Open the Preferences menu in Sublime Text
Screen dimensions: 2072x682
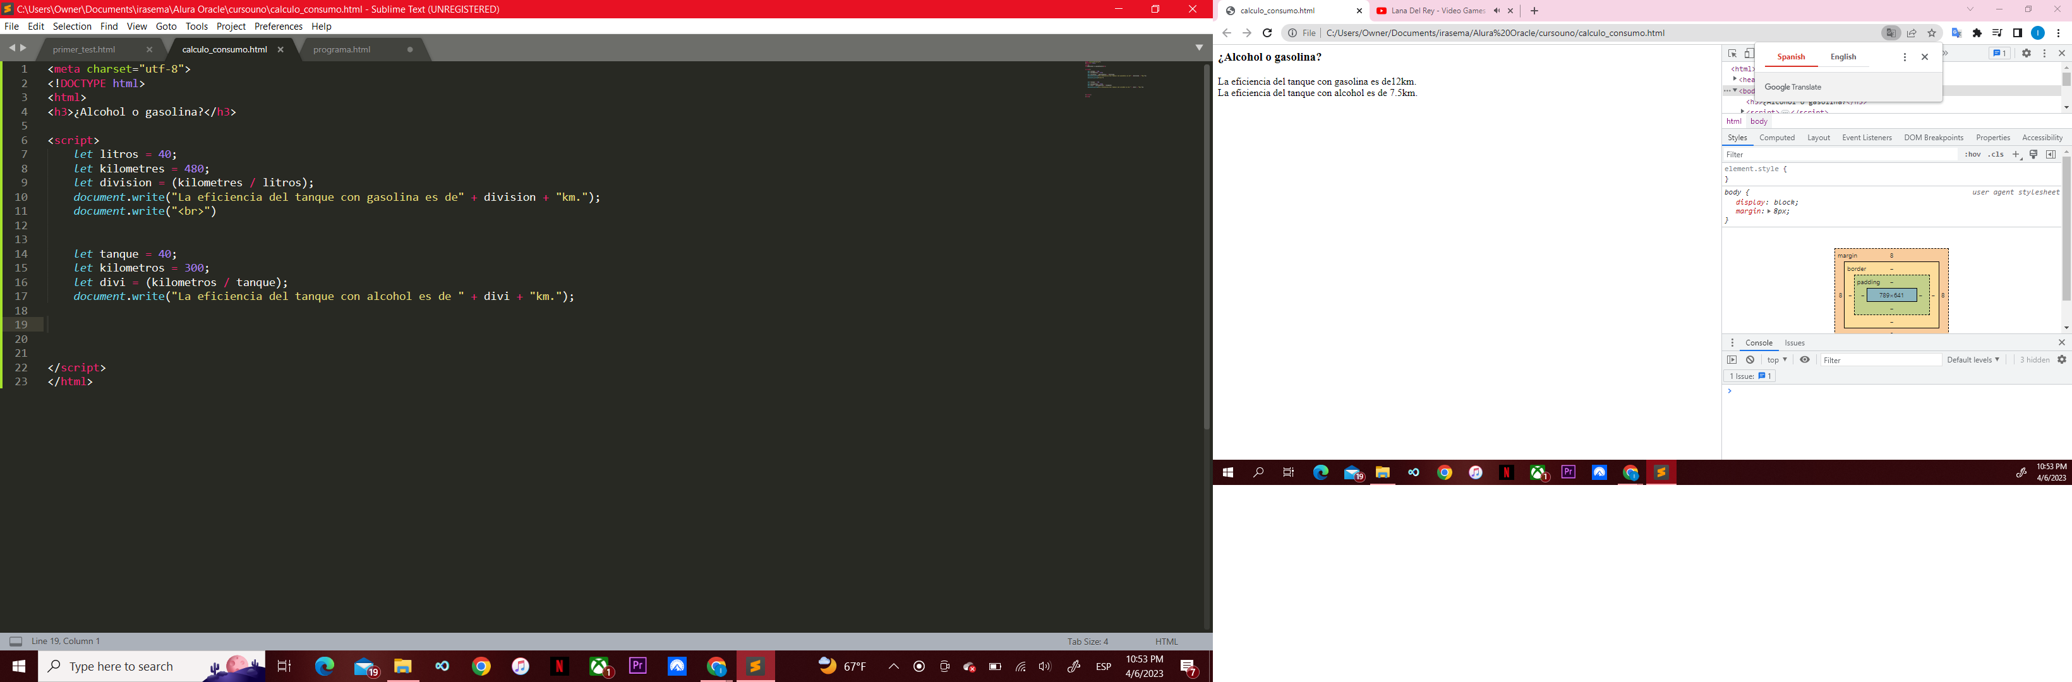coord(279,27)
